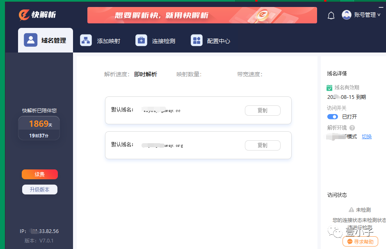Viewport: 386px width, 249px height.
Task: Click the 19时37分 time text
Action: (39, 136)
